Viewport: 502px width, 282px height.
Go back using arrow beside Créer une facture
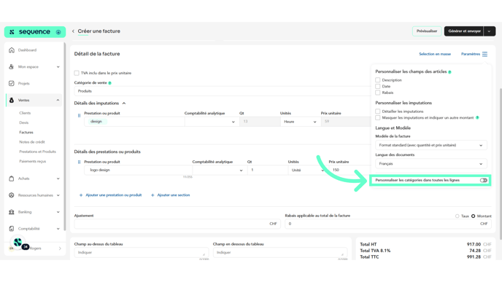click(x=73, y=31)
